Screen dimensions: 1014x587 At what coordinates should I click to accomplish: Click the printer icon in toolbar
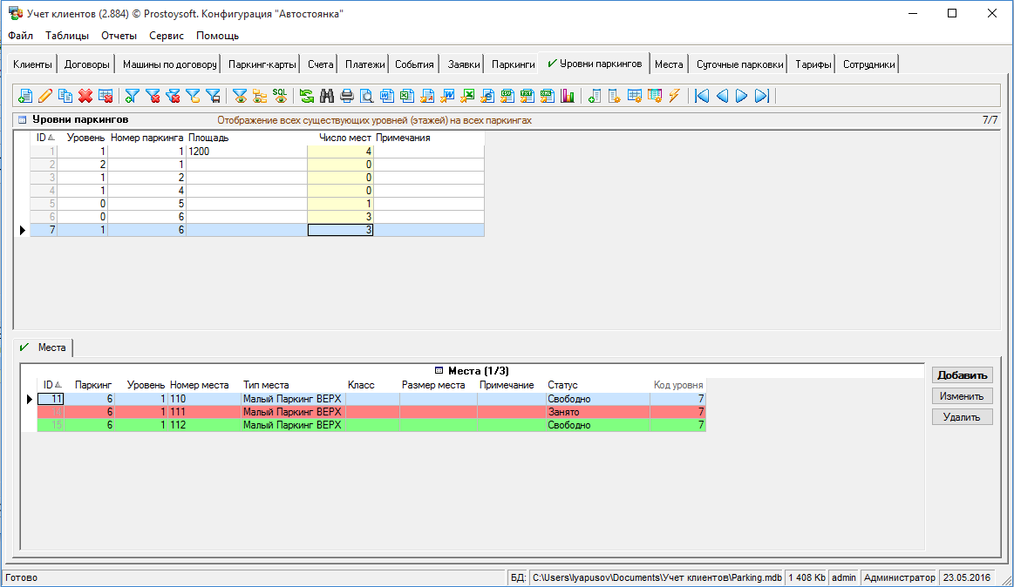coord(347,96)
